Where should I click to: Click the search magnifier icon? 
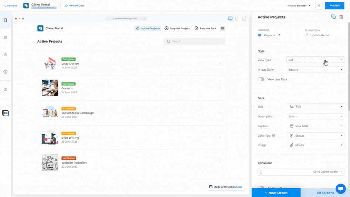(169, 41)
